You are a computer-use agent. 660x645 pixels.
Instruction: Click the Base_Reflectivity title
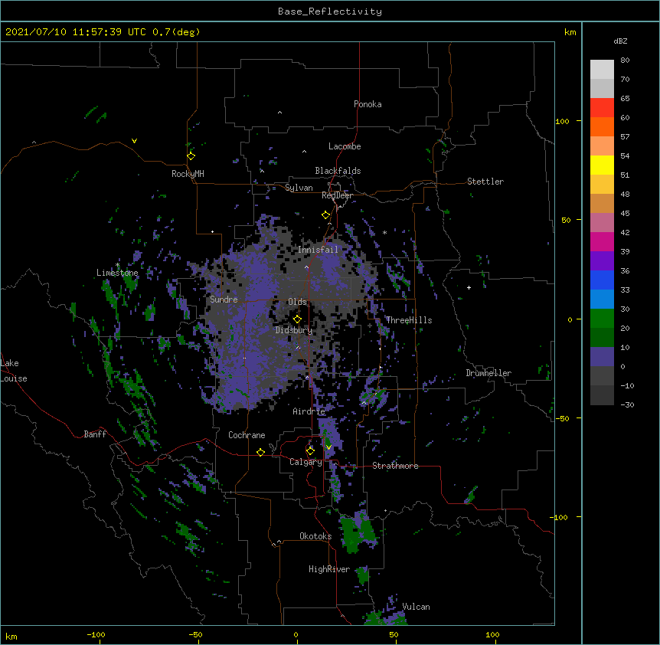point(330,11)
